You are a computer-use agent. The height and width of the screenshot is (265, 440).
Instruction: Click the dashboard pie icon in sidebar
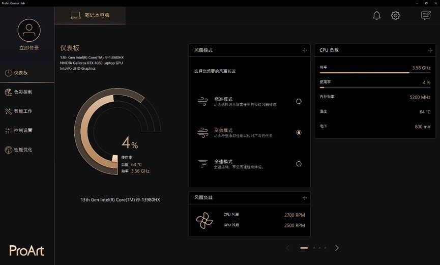click(9, 73)
